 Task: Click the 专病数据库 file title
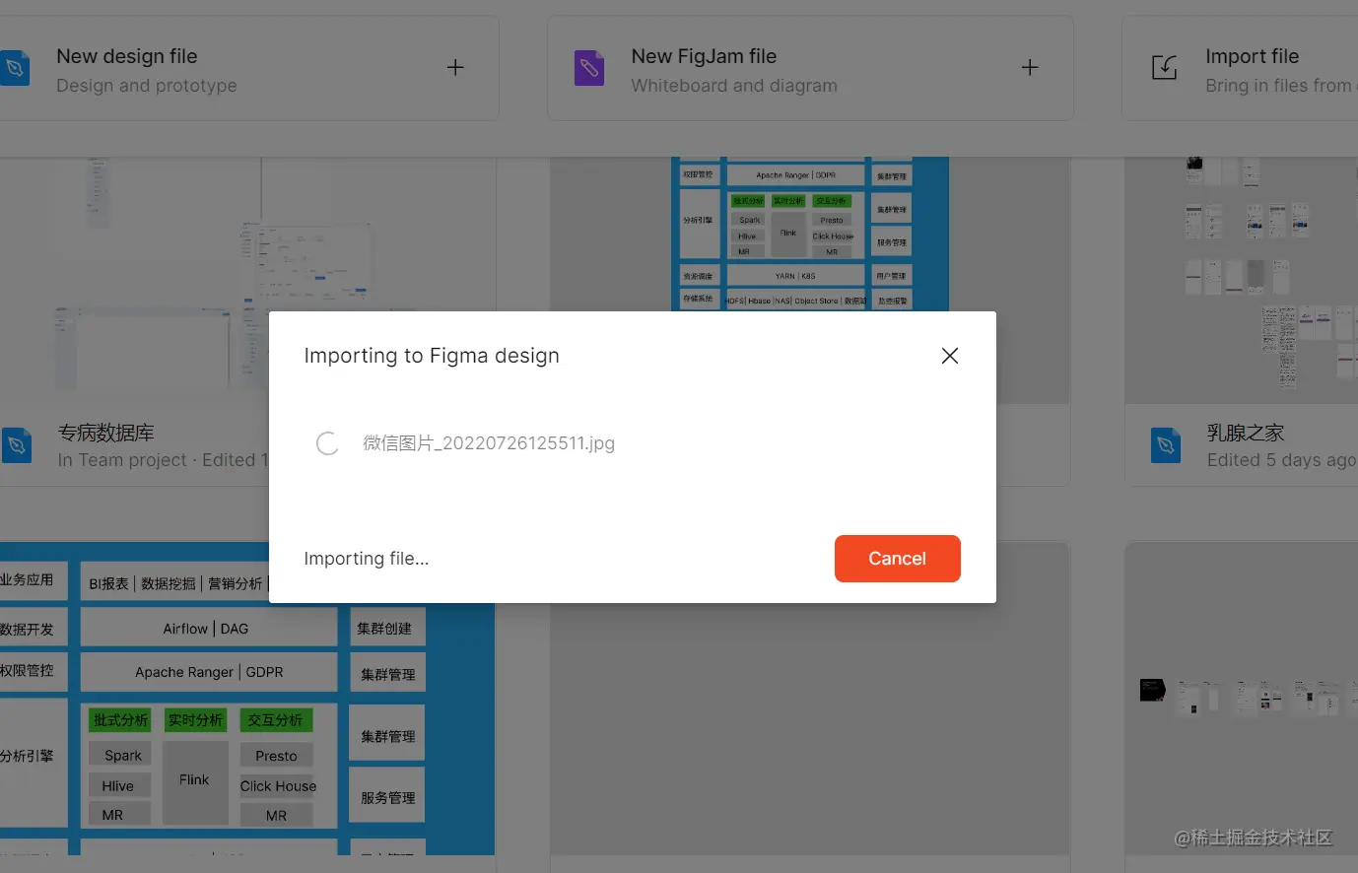(x=105, y=433)
